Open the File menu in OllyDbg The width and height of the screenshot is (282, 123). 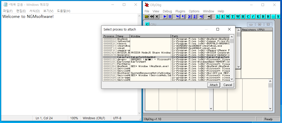147,11
